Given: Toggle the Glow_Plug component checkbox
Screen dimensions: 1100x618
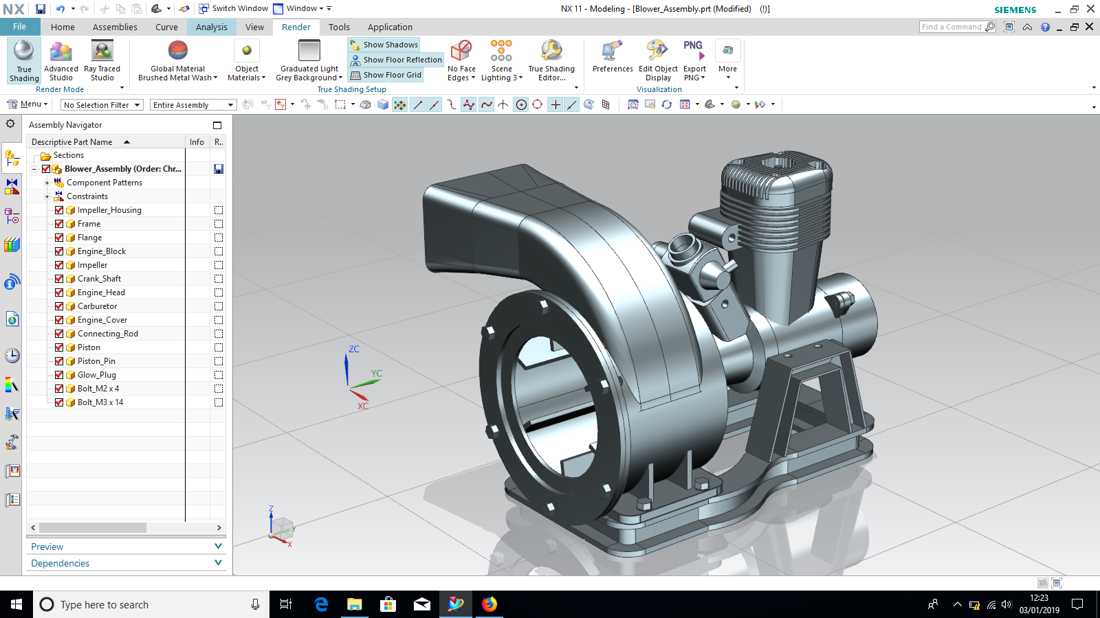Looking at the screenshot, I should (59, 375).
